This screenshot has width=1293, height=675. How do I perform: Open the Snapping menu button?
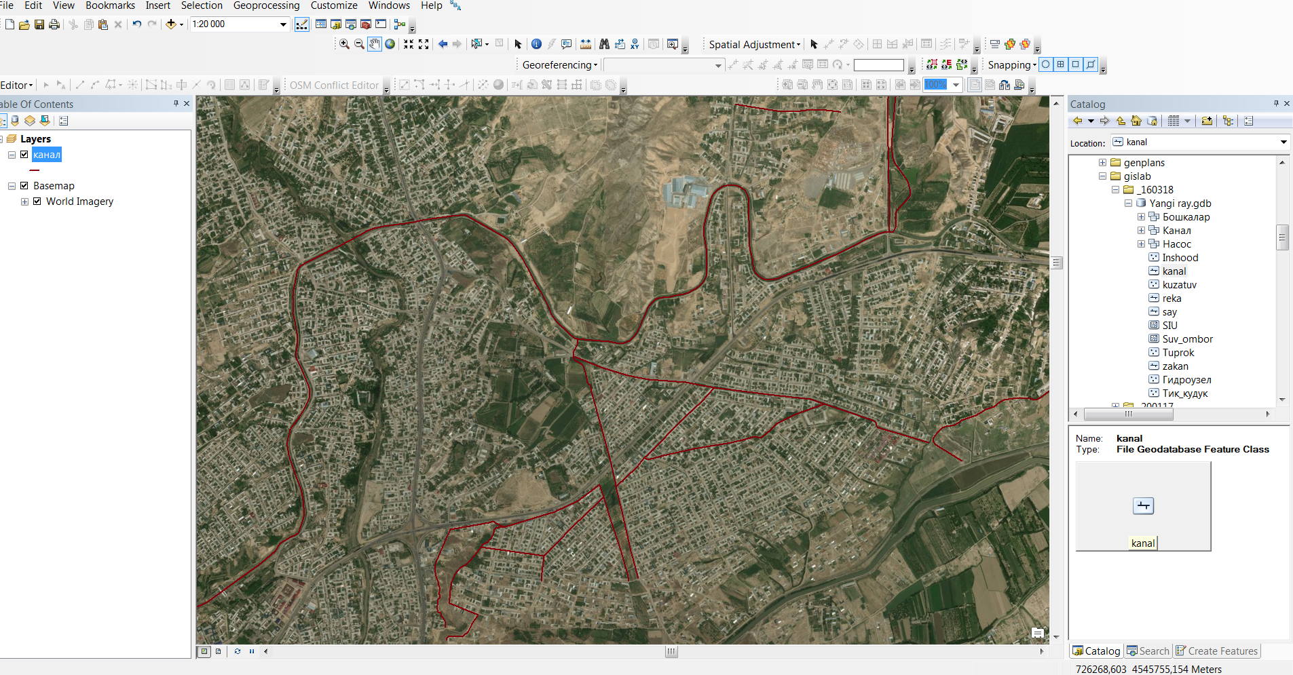1012,65
